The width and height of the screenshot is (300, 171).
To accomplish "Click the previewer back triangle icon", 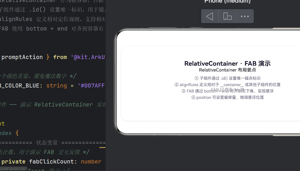I will click(210, 16).
